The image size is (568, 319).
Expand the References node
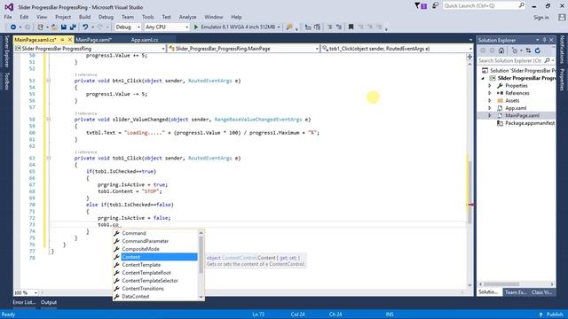[490, 93]
